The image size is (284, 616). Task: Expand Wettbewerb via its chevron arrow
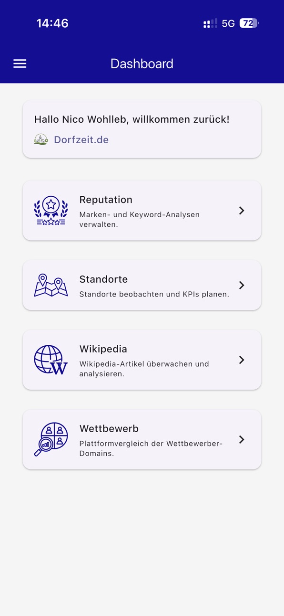coord(242,439)
